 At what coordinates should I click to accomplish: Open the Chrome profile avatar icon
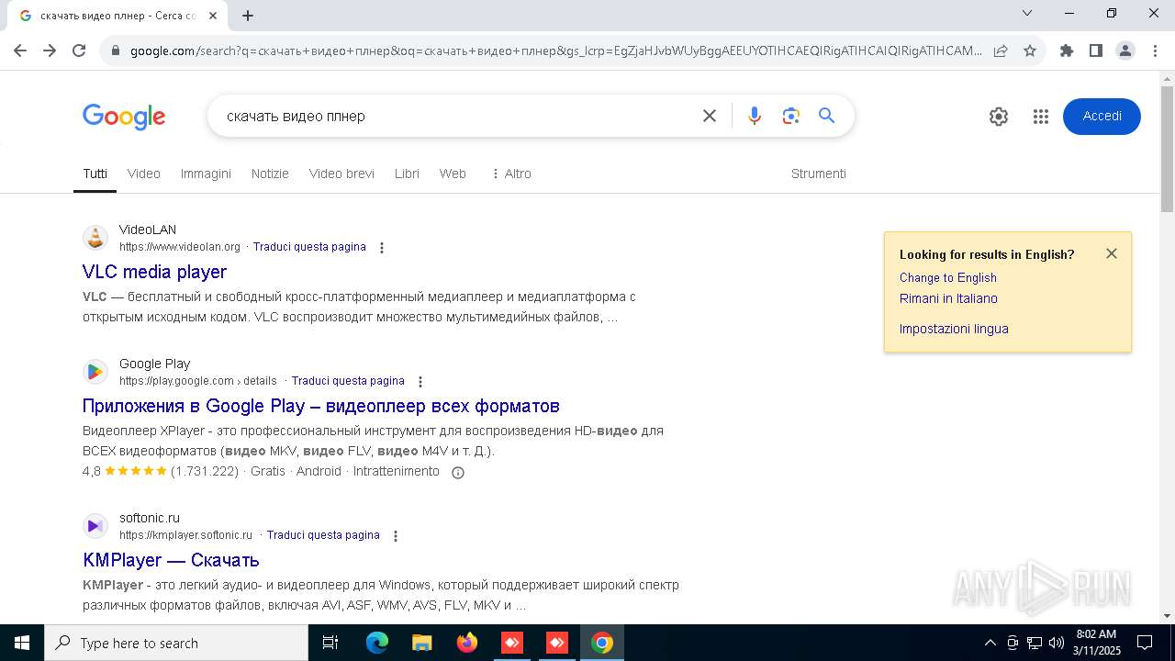pos(1125,50)
